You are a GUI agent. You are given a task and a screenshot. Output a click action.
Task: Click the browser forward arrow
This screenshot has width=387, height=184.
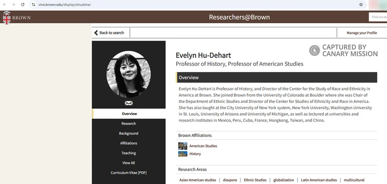coord(14,5)
